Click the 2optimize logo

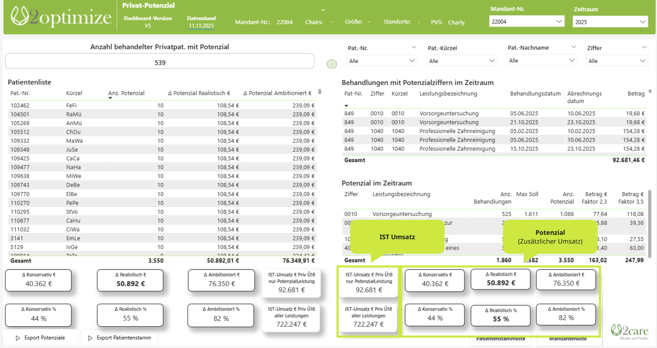[x=61, y=17]
